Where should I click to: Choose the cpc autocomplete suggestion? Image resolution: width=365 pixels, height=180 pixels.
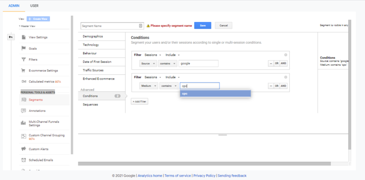pyautogui.click(x=215, y=93)
